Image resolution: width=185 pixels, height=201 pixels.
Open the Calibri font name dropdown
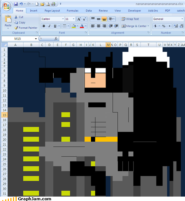63,19
